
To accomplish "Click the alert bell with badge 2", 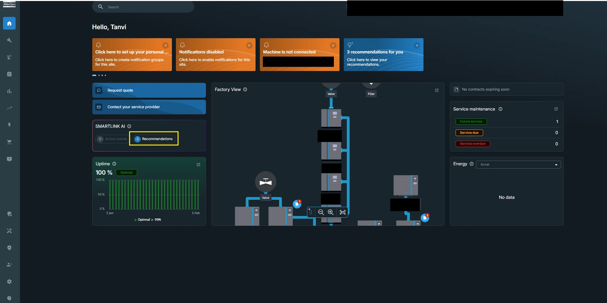I will (x=425, y=218).
